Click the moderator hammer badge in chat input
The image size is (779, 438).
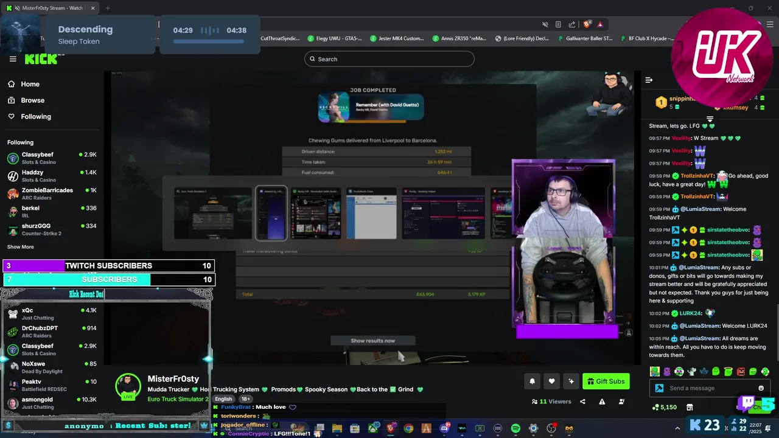[659, 388]
